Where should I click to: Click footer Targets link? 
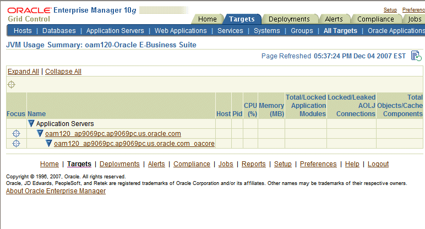[x=79, y=164]
